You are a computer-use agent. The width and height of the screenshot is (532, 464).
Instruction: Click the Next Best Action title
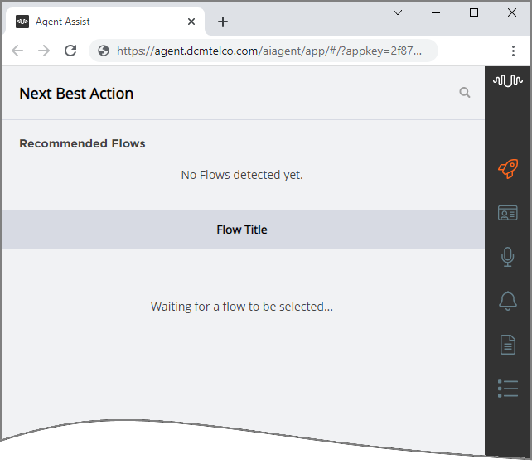click(76, 94)
